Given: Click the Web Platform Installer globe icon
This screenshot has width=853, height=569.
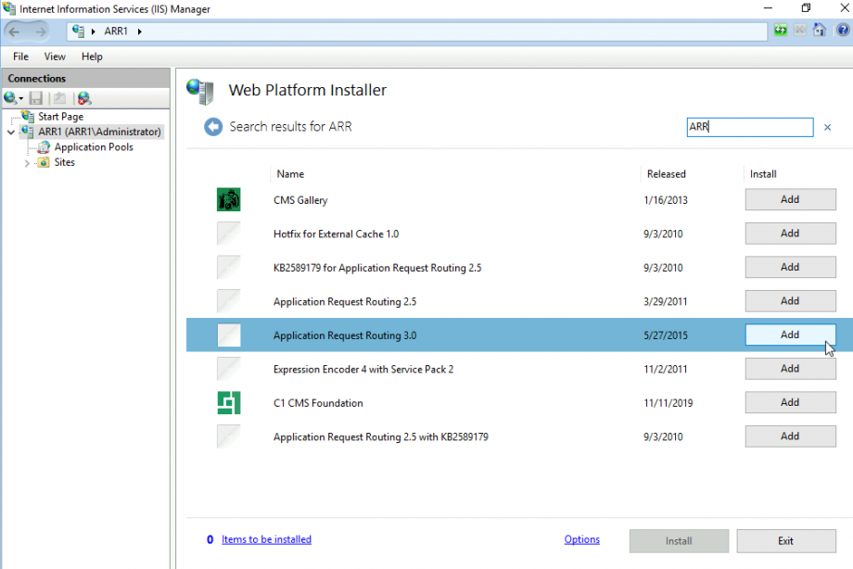Looking at the screenshot, I should point(197,91).
